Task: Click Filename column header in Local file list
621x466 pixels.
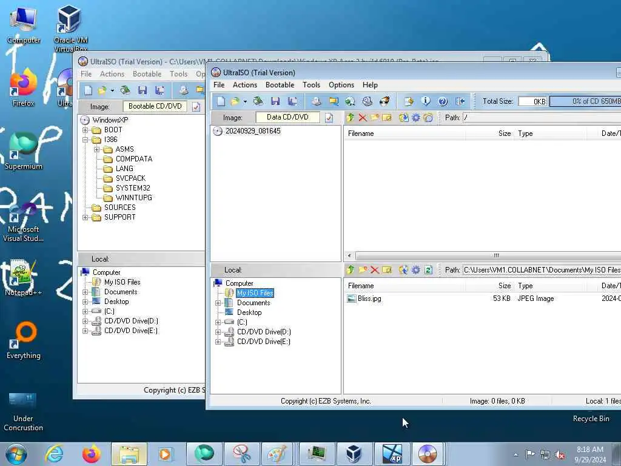Action: click(404, 286)
